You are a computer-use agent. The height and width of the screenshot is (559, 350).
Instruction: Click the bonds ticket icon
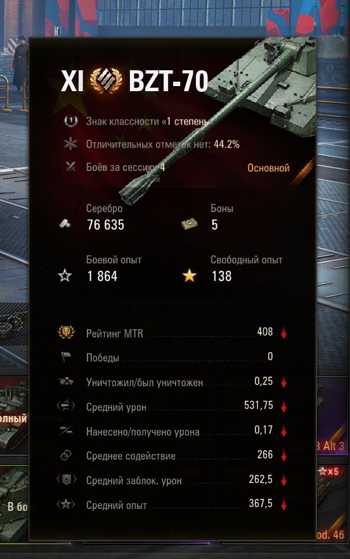pos(190,224)
